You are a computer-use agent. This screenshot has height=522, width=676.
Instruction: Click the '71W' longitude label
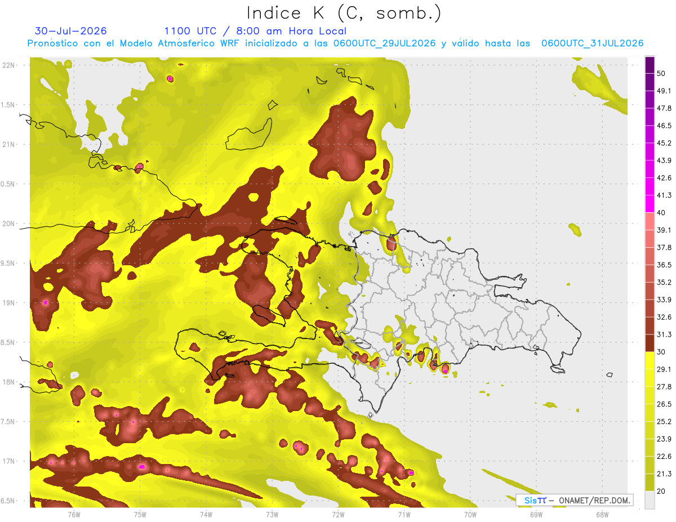[404, 514]
